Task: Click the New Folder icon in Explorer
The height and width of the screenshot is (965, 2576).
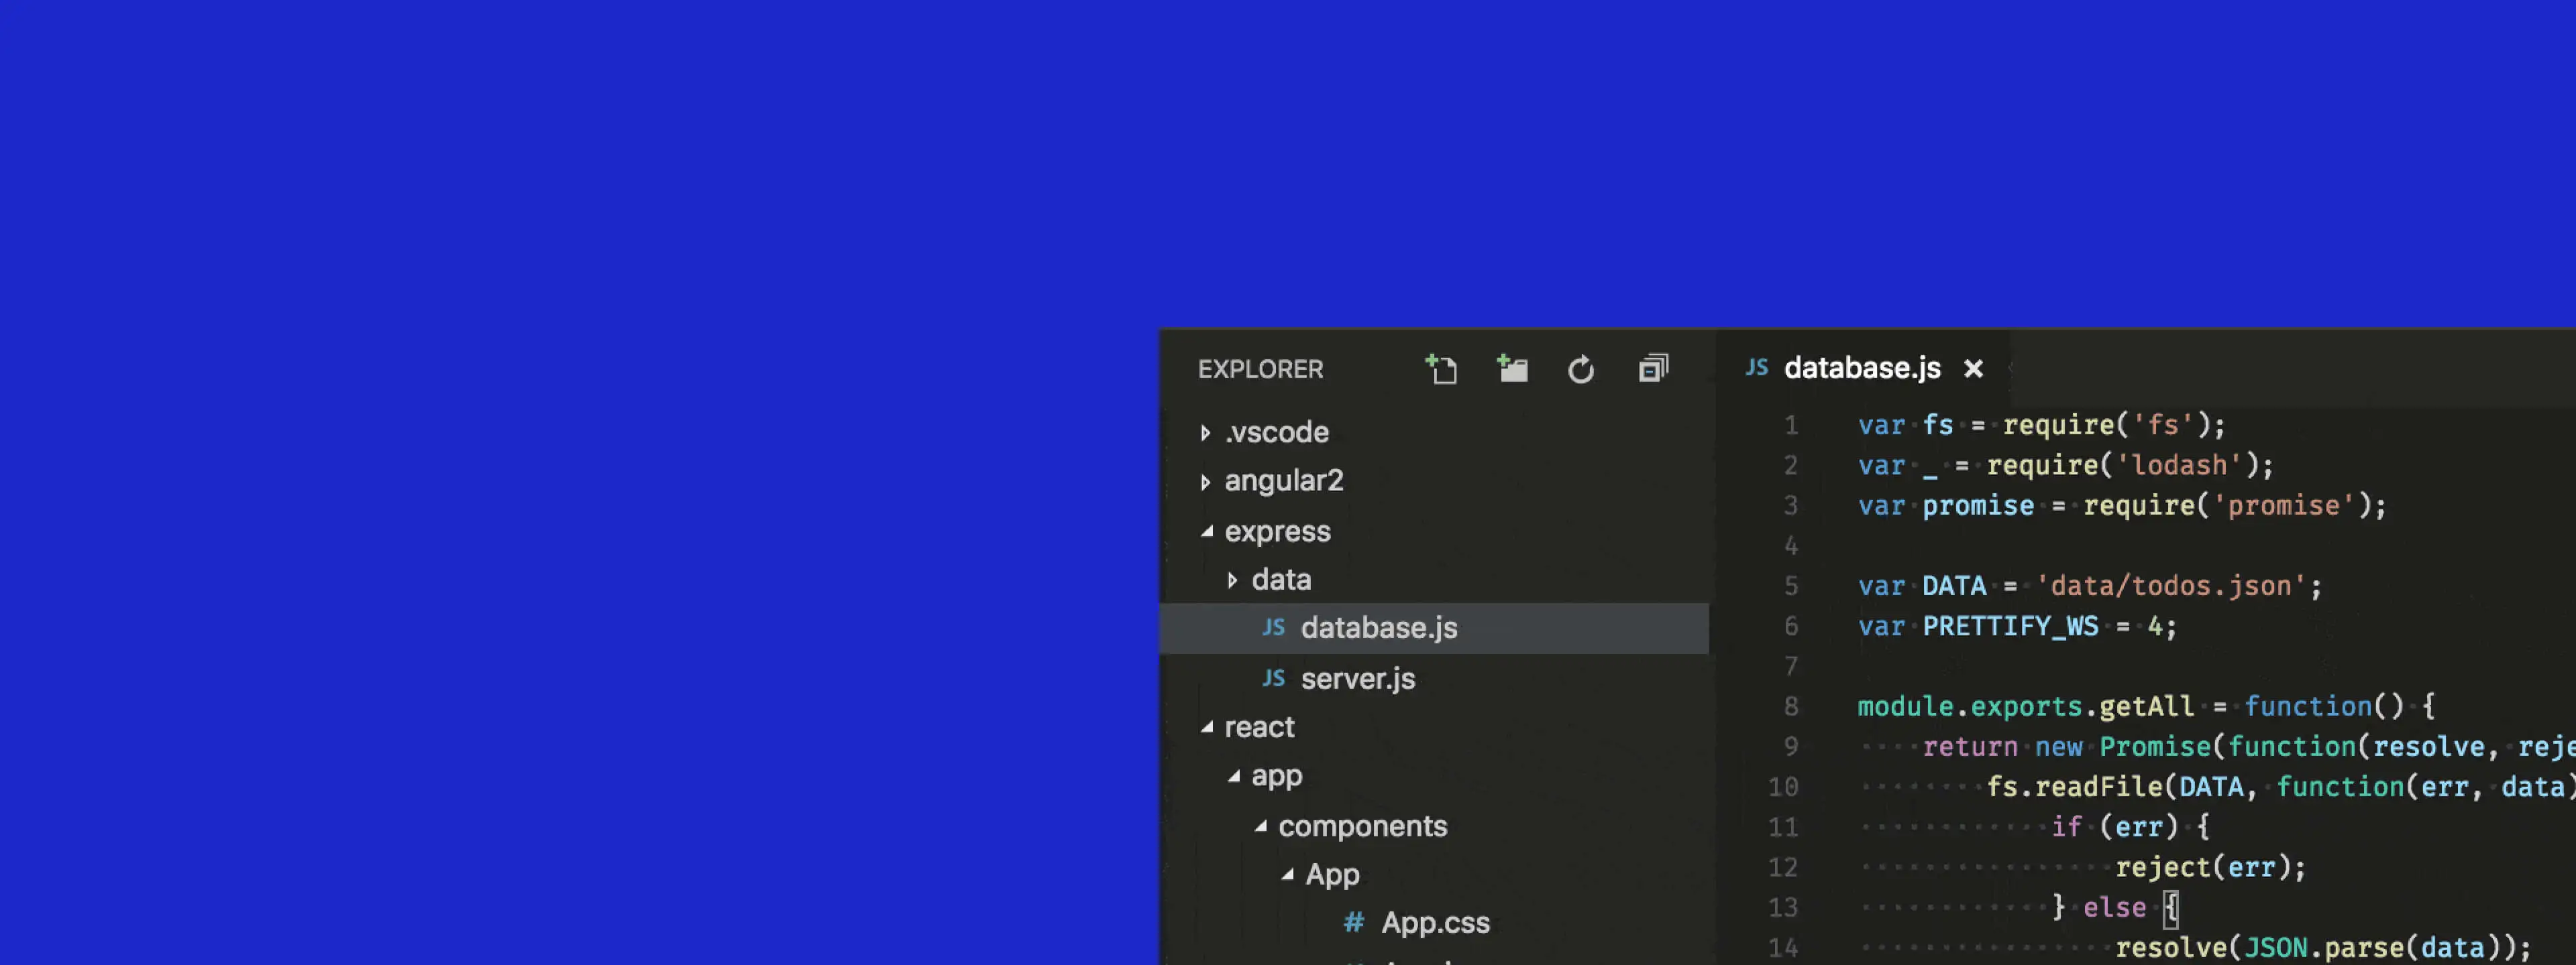Action: point(1512,370)
